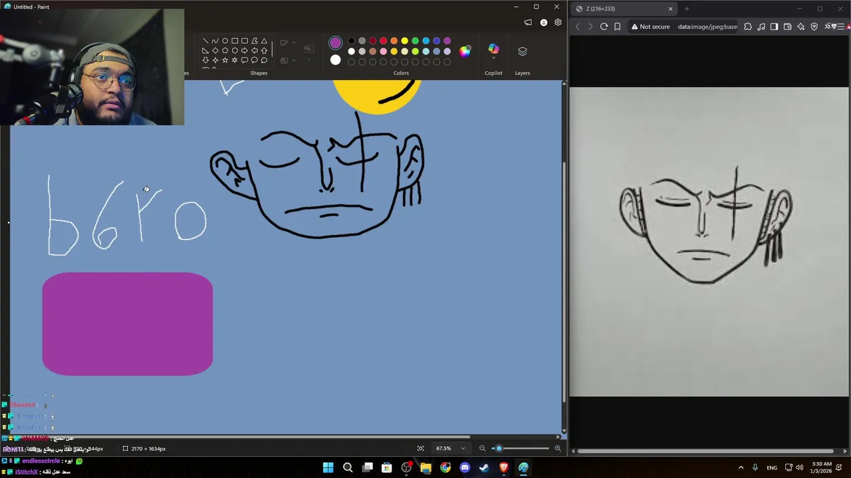Click the browser address bar URL

tap(707, 27)
